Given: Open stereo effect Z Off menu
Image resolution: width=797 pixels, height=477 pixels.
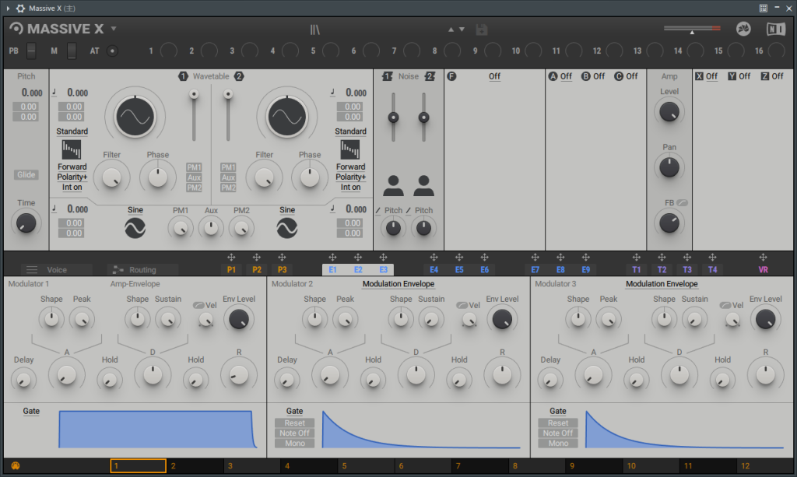Looking at the screenshot, I should pyautogui.click(x=778, y=76).
